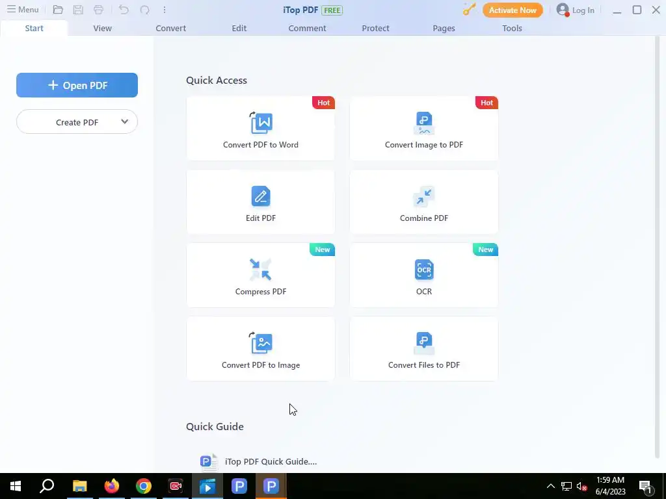Click the Convert PDF to Word label
The height and width of the screenshot is (499, 666).
click(261, 145)
